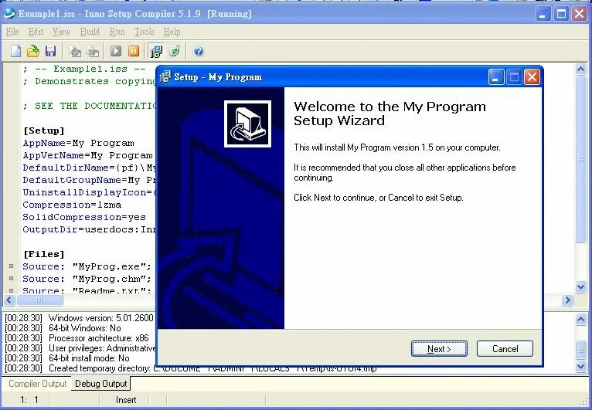Click the Stop Compile toolbar icon
Viewport: 592px width, 410px height.
(x=93, y=51)
